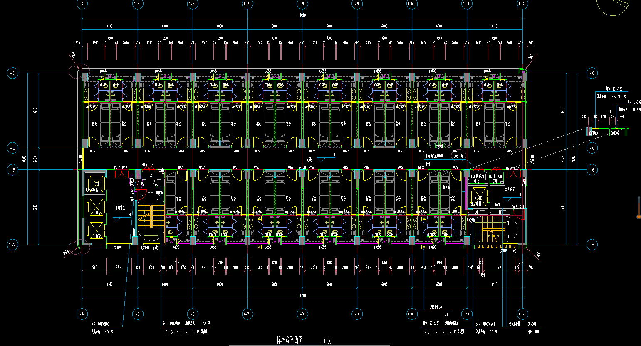
Task: Click the 18800 vertical dimension on left
Action: [x=24, y=159]
